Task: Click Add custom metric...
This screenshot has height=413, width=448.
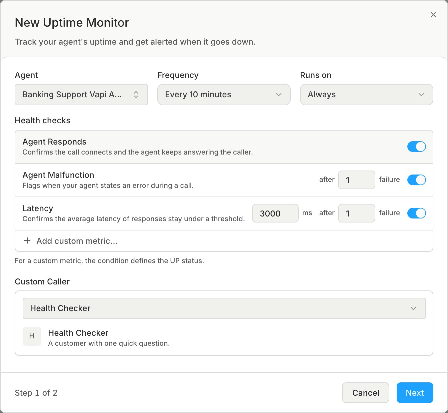Action: (x=224, y=241)
